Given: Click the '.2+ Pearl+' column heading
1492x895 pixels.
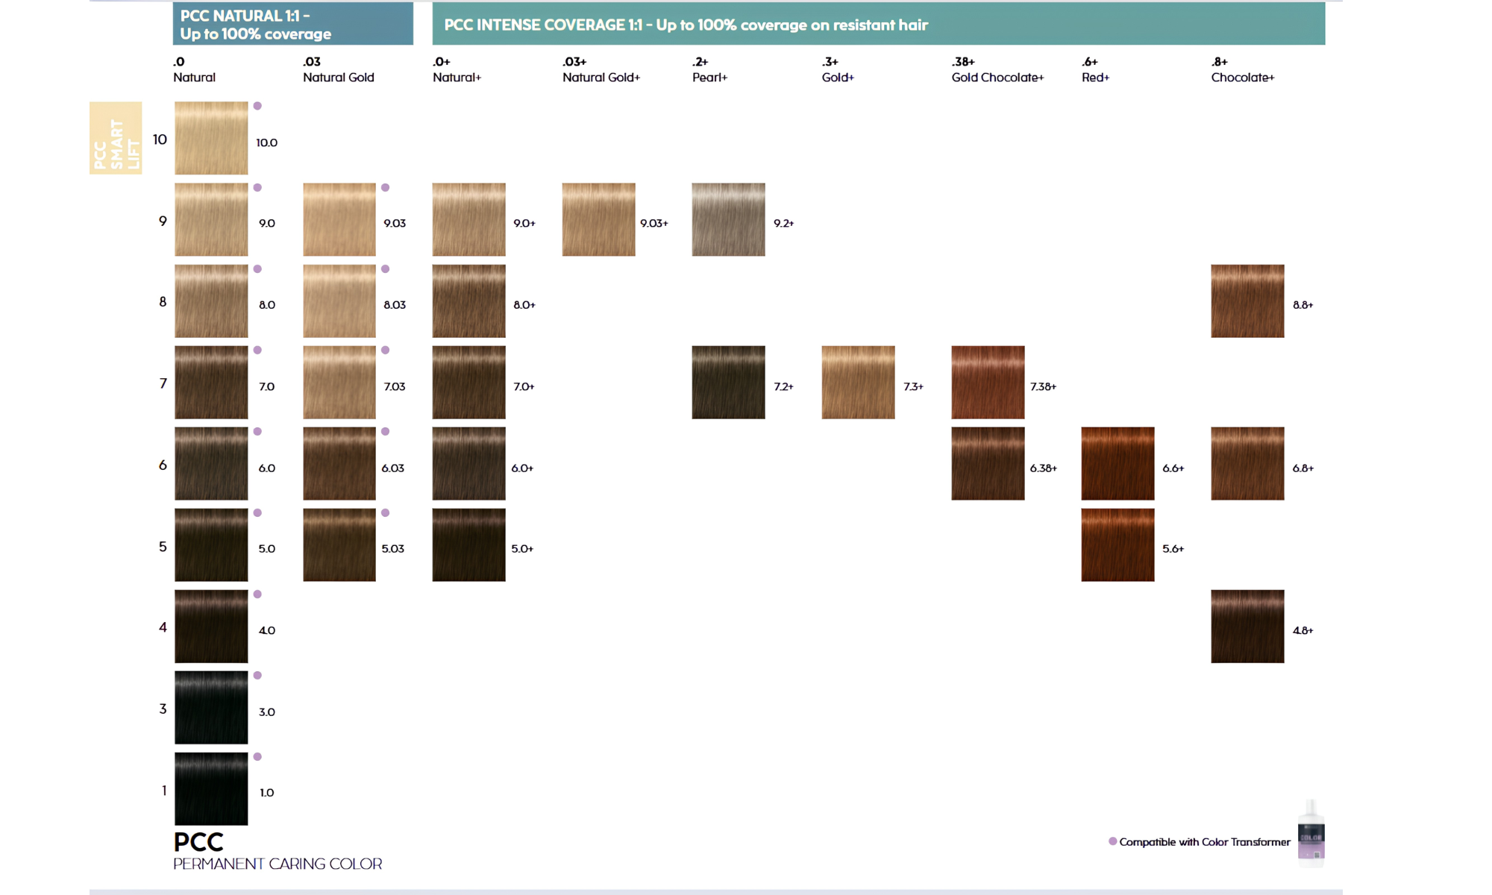Looking at the screenshot, I should click(x=709, y=69).
